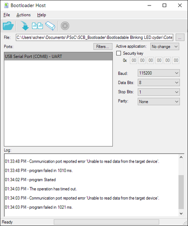
Task: Click log line 'program failed in 1021 ms.'
Action: click(39, 207)
